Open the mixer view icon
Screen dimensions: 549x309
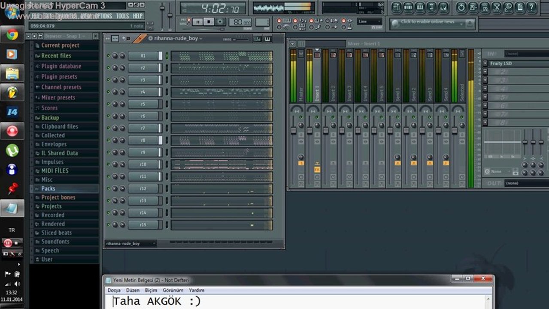[x=443, y=7]
